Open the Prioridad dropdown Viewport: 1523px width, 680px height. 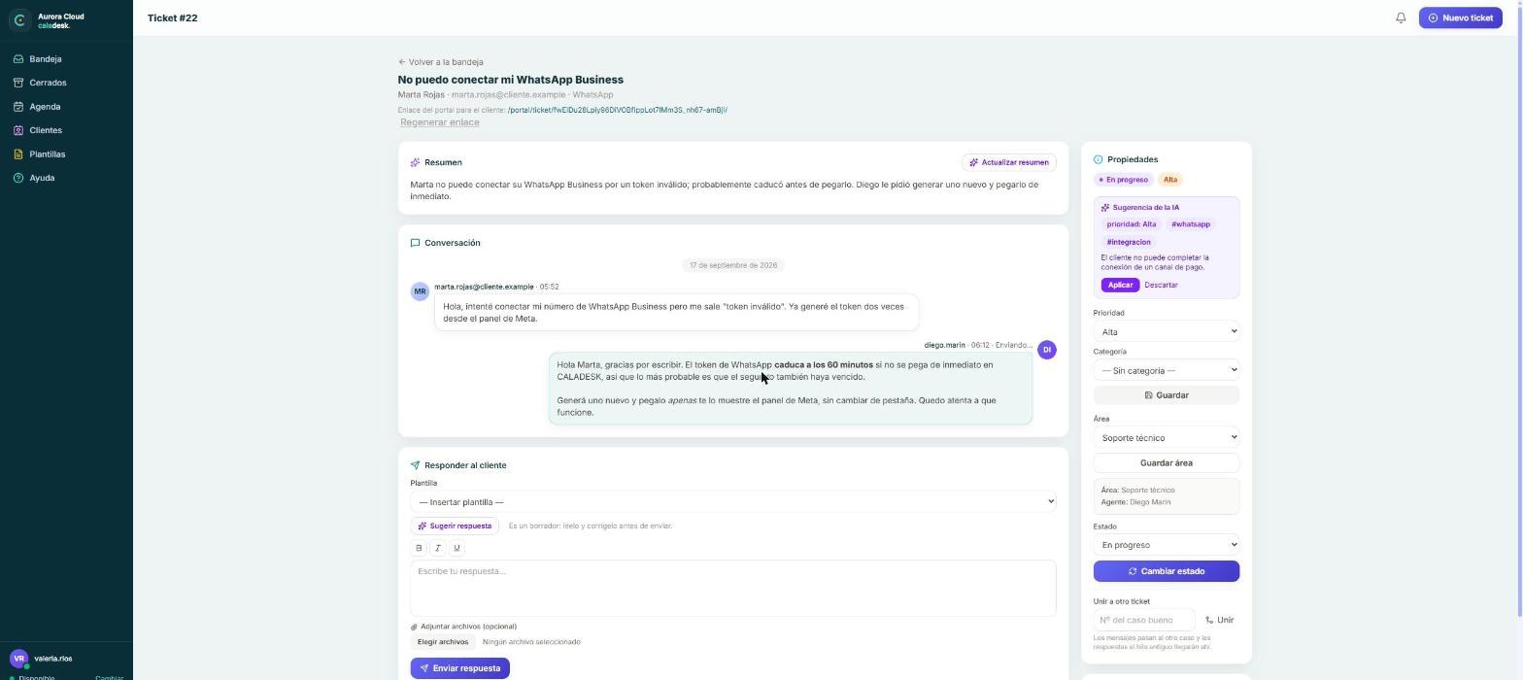tap(1167, 331)
